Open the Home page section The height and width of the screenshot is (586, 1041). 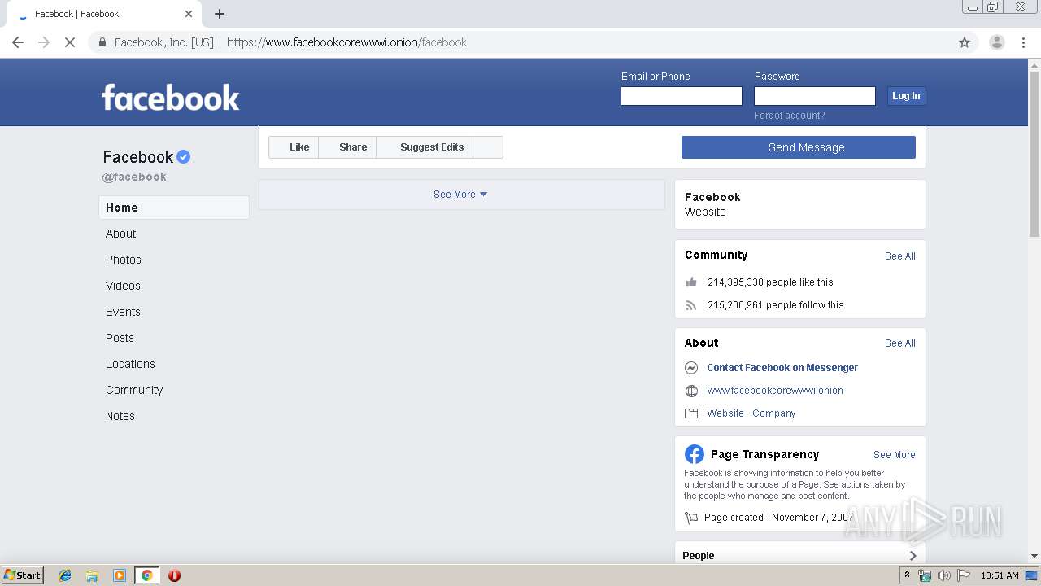tap(174, 208)
